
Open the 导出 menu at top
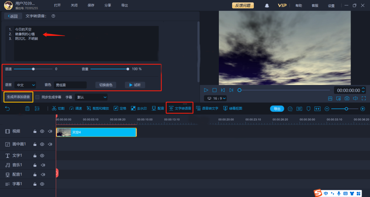point(125,6)
